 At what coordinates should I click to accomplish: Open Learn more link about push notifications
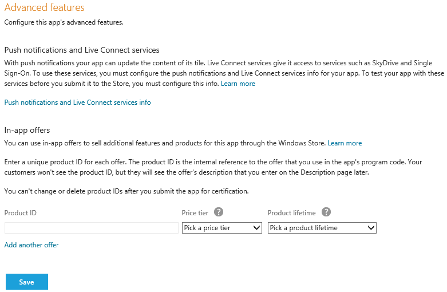pos(238,84)
